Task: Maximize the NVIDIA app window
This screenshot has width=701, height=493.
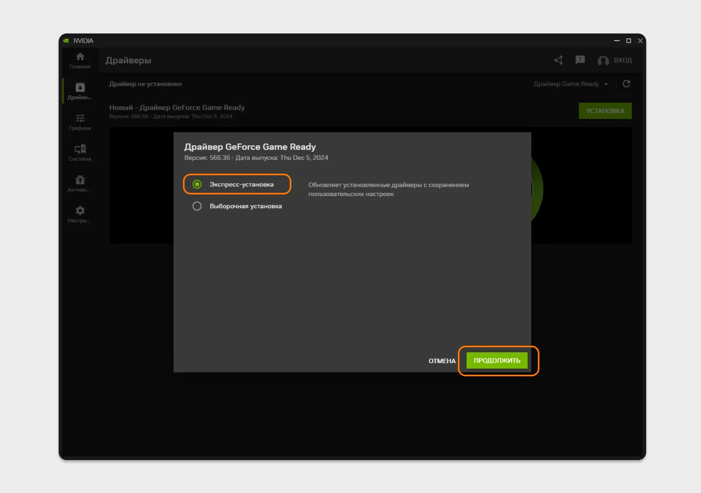Action: (x=628, y=41)
